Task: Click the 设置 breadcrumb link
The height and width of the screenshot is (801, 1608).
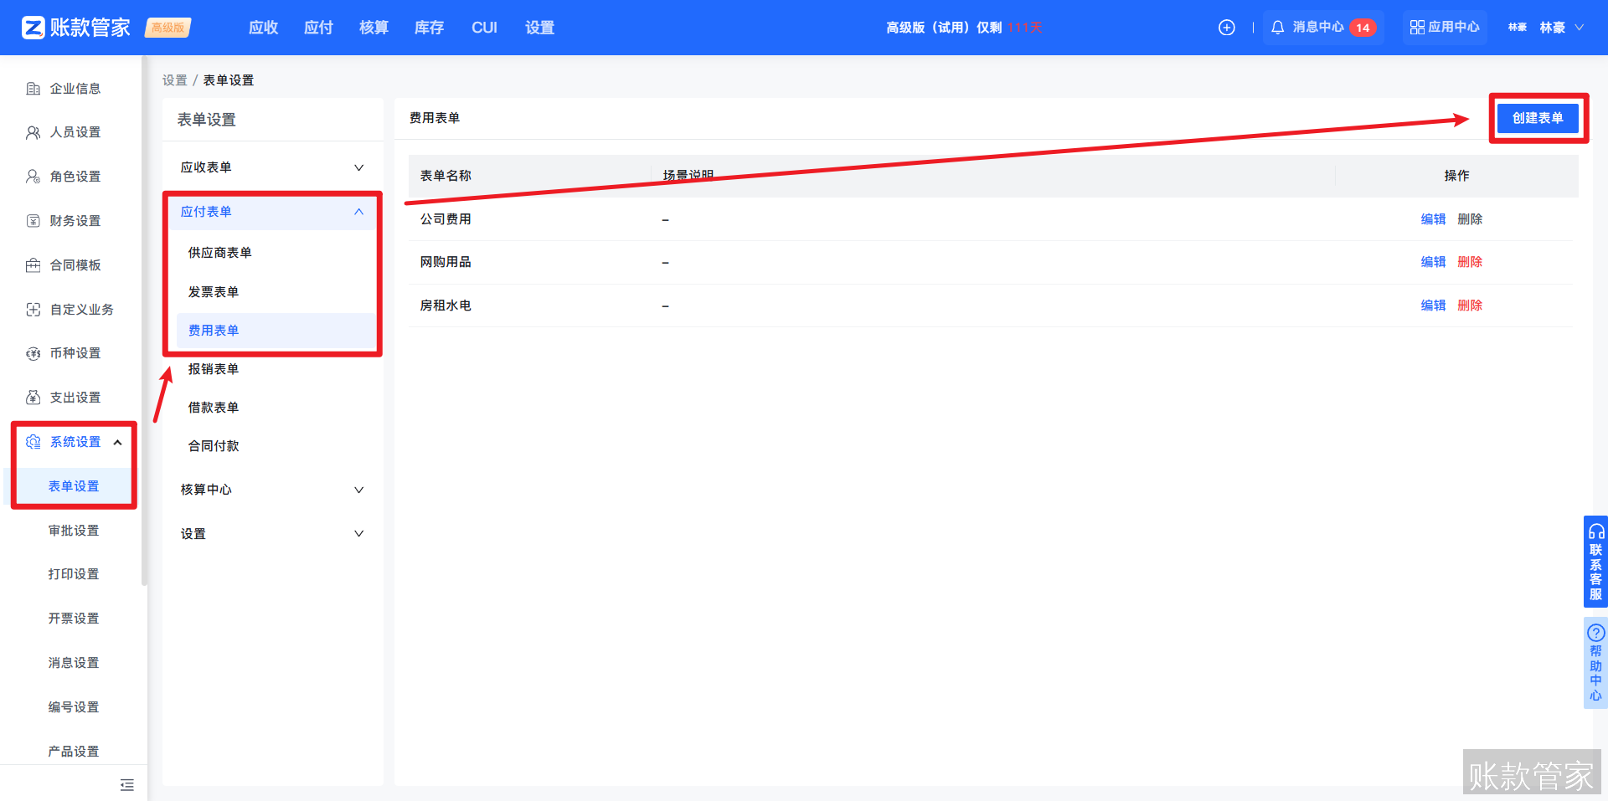Action: click(174, 80)
